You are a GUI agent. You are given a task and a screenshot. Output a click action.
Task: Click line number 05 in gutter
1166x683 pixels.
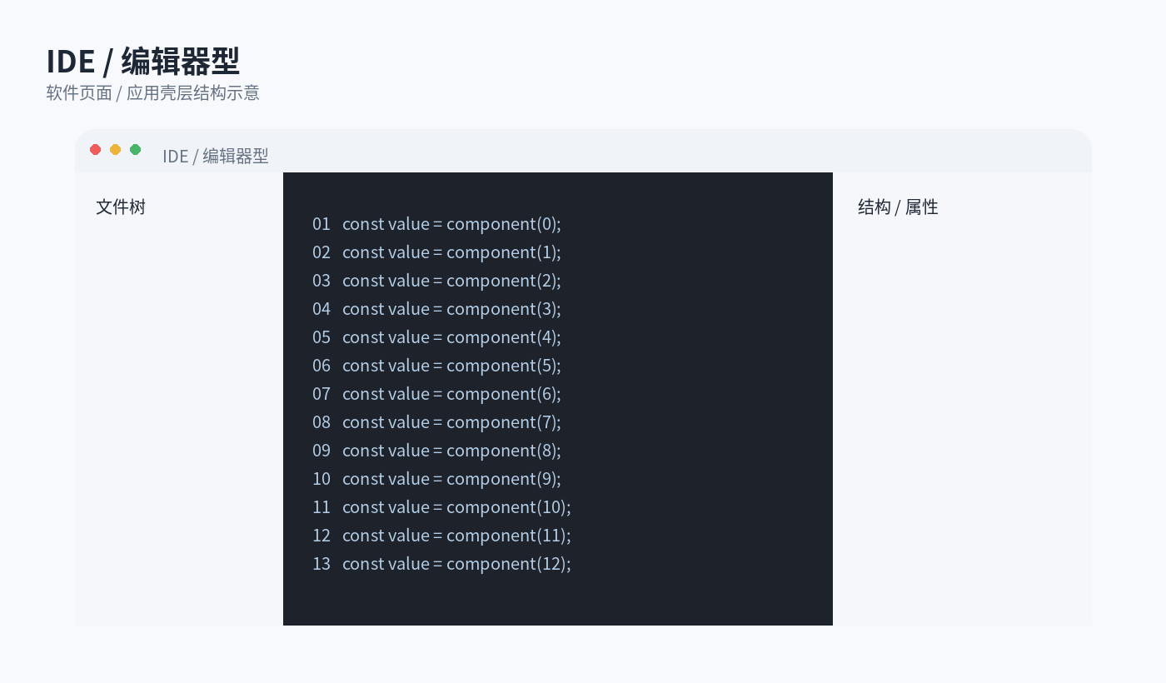(x=321, y=337)
